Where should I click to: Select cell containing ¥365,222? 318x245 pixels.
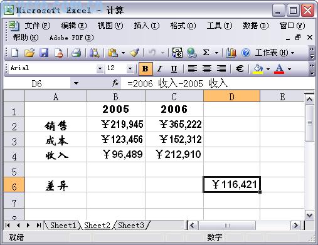tap(174, 125)
